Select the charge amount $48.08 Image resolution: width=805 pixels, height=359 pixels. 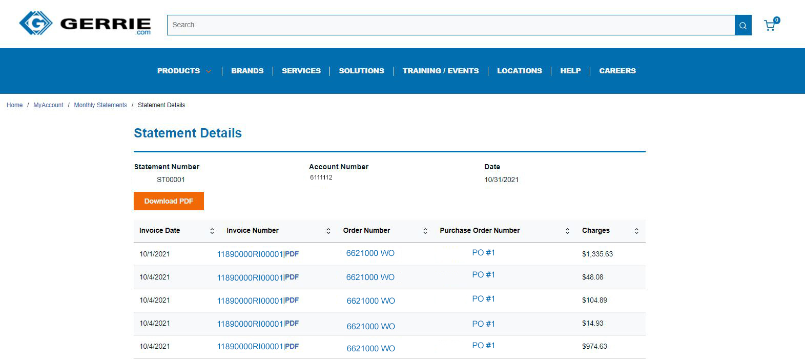coord(593,277)
